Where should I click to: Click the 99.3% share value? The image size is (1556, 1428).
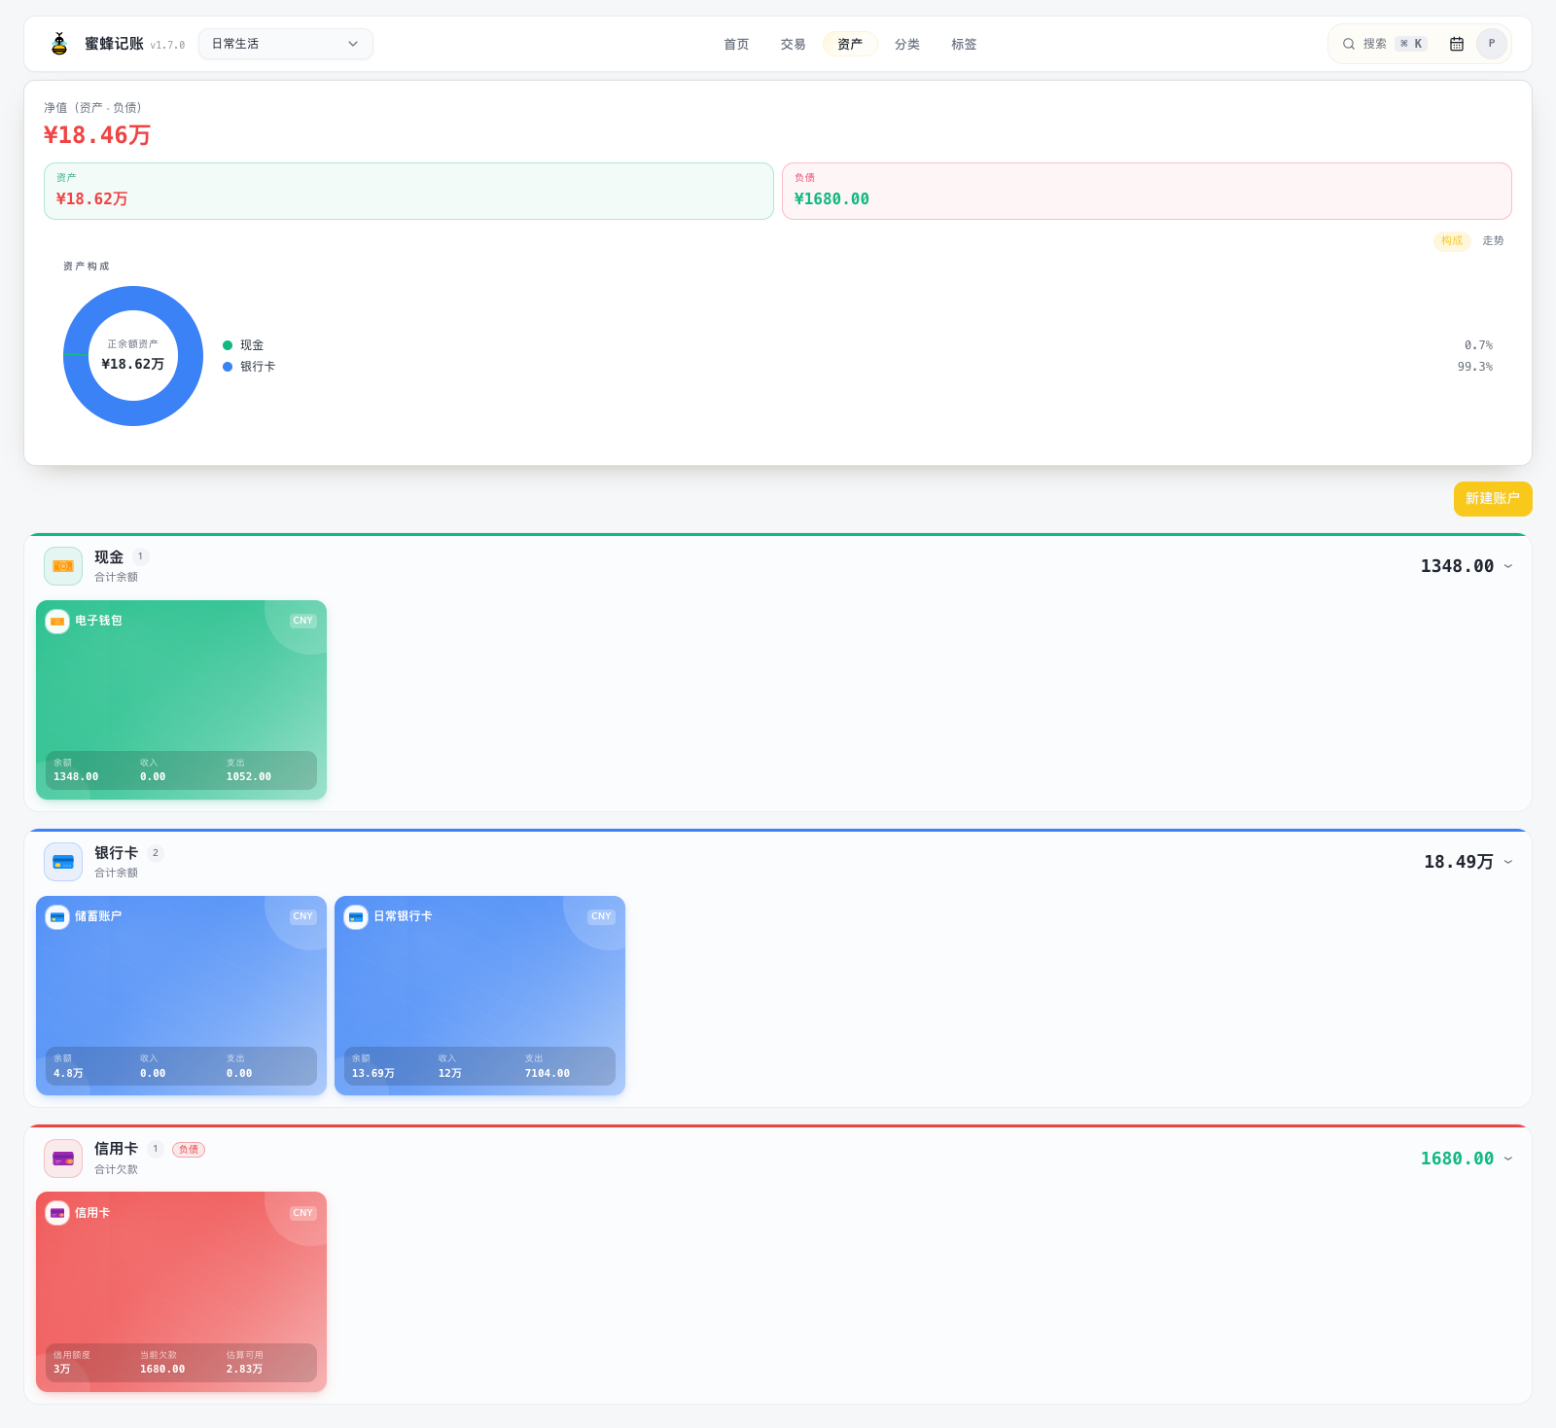click(1474, 367)
